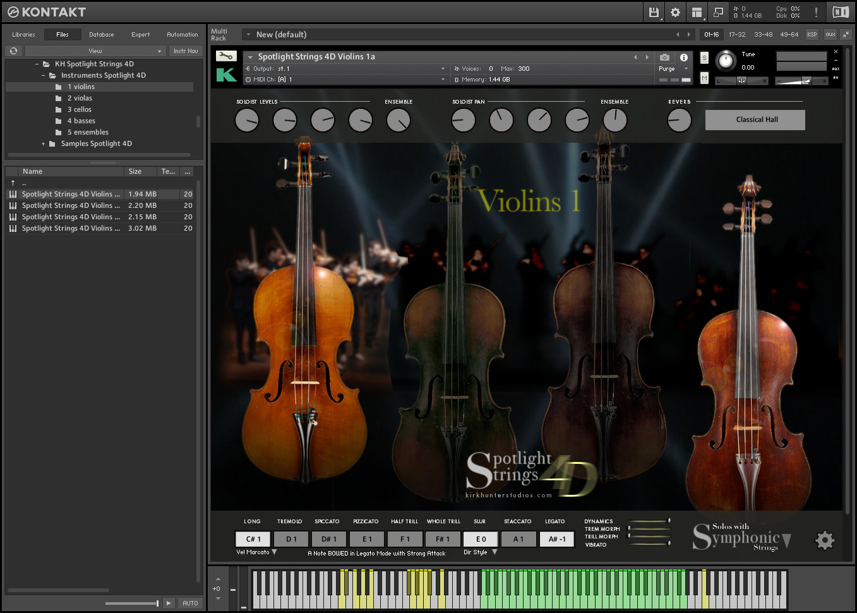Collapse the KH Spotlight Strings 4D folder
This screenshot has height=613, width=857.
pos(37,64)
